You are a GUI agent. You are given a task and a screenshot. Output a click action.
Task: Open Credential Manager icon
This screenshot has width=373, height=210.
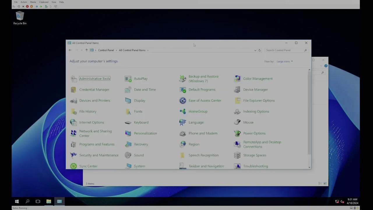click(x=73, y=90)
